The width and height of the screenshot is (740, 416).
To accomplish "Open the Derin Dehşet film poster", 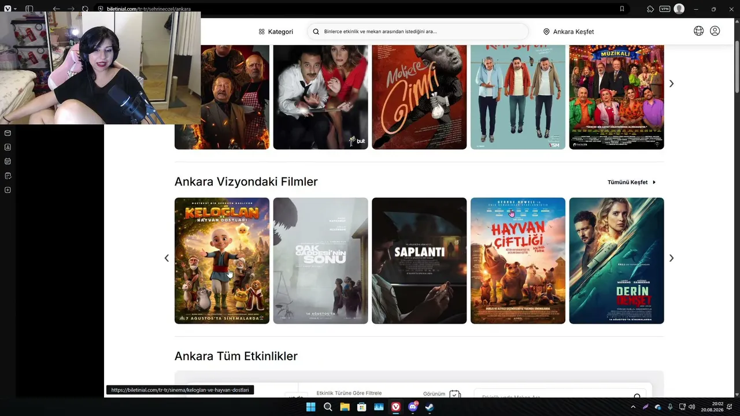I will point(616,261).
